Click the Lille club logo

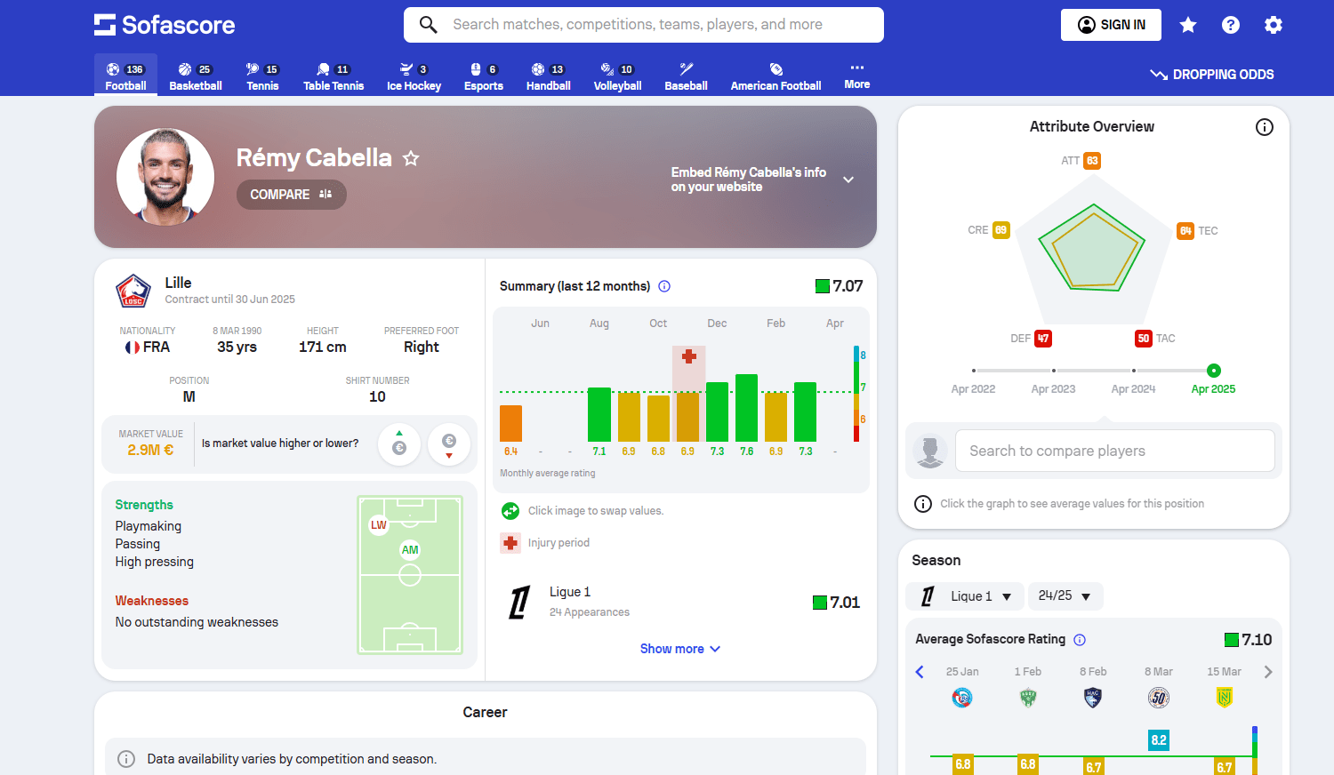pos(133,291)
